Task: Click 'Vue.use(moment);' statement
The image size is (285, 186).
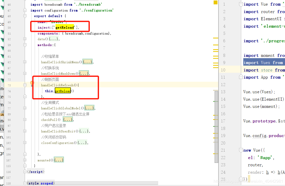Action: (x=261, y=107)
